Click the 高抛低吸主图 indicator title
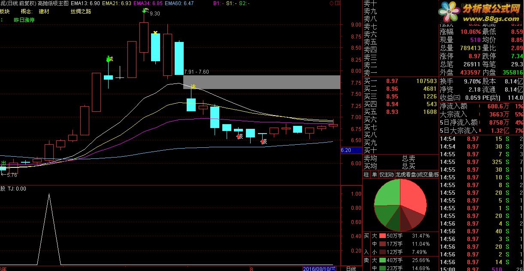This screenshot has width=524, height=271. [53, 3]
